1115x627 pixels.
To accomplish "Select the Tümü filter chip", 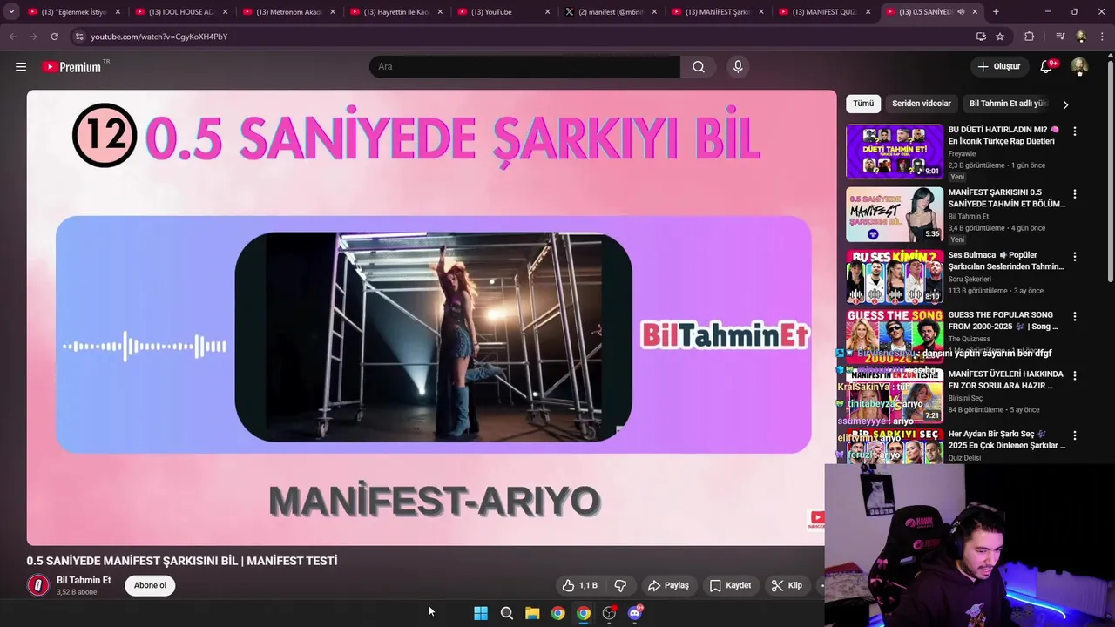I will (863, 104).
